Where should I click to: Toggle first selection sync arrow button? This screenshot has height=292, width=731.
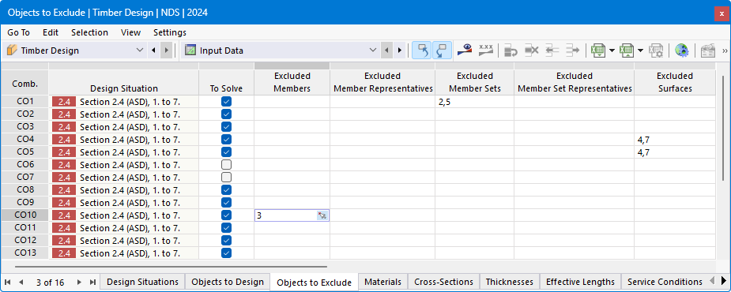pyautogui.click(x=421, y=51)
